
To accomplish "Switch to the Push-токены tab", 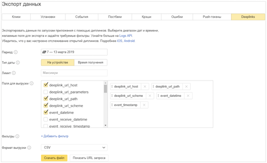I will (x=212, y=17).
